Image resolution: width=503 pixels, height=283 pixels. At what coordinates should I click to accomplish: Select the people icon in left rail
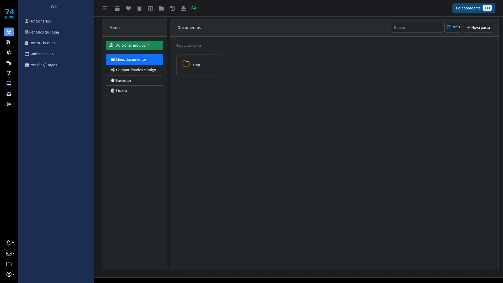pyautogui.click(x=9, y=32)
